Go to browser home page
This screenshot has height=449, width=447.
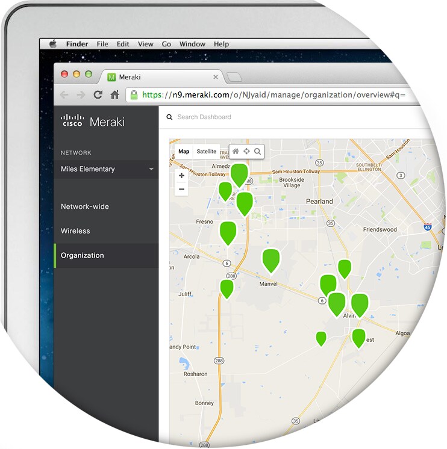coord(114,94)
